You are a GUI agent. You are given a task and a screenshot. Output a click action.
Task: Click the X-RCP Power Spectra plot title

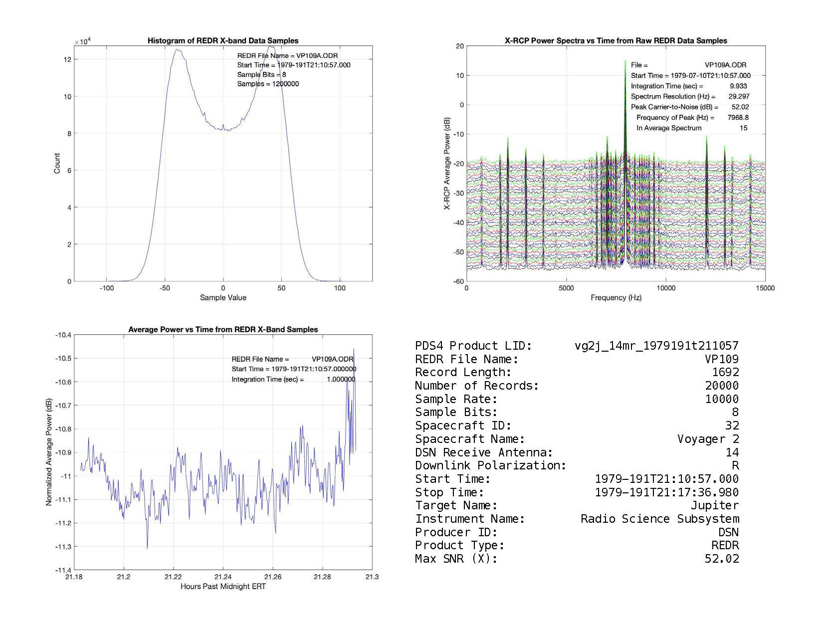[x=616, y=41]
